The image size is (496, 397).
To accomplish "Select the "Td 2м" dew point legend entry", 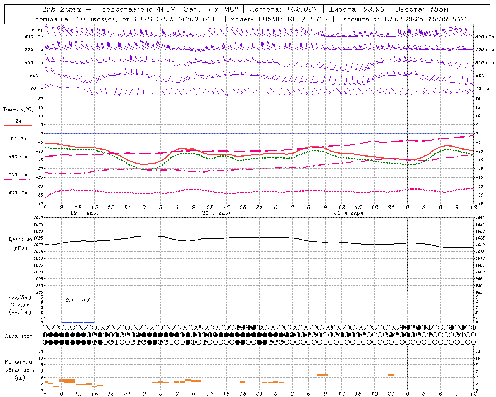I will coord(18,139).
